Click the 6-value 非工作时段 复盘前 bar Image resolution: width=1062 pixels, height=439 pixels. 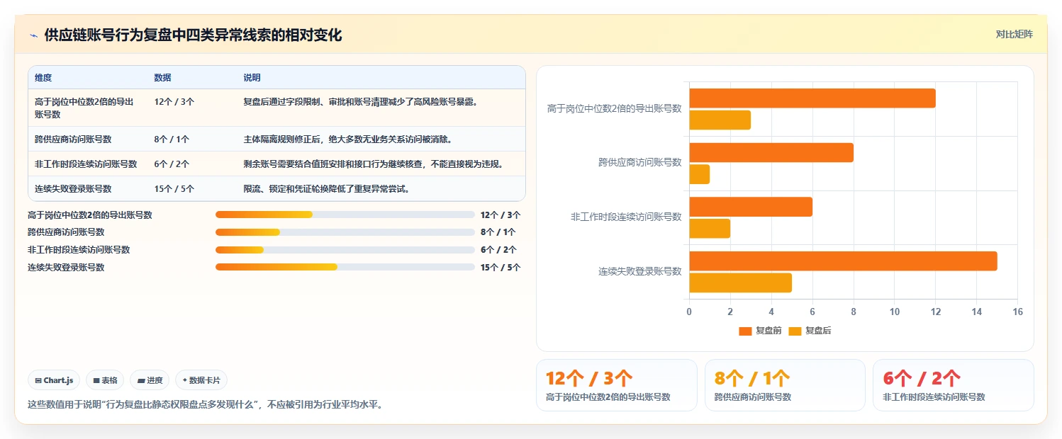[751, 207]
